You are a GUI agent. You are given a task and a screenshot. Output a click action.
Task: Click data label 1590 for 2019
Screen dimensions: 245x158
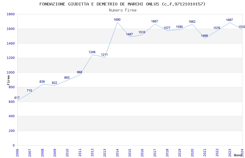coord(179,27)
